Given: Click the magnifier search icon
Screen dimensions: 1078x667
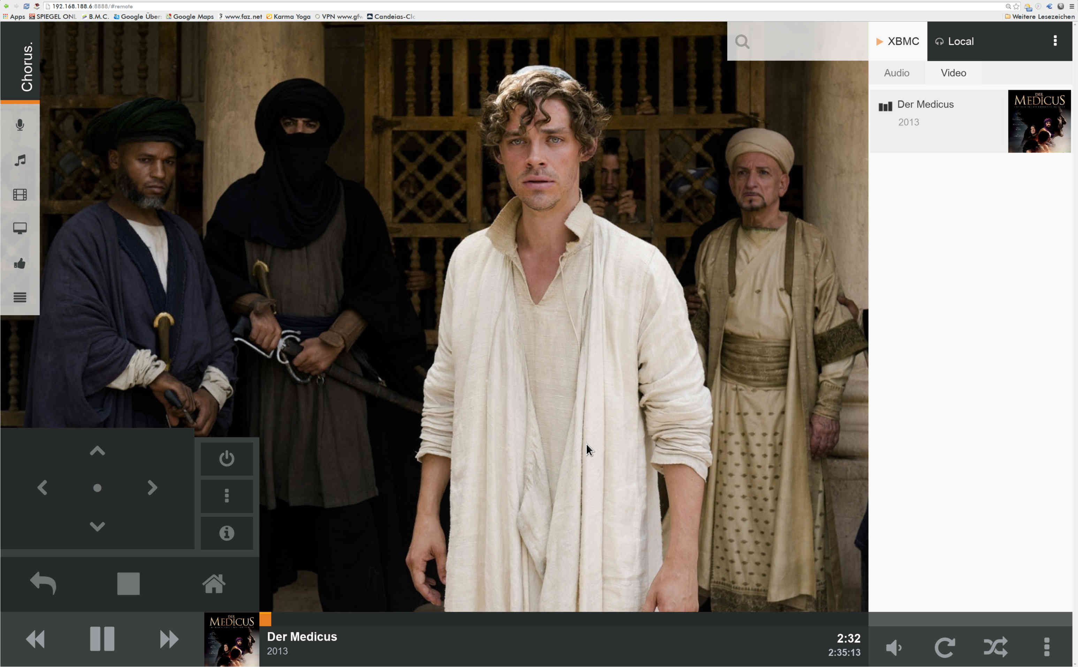Looking at the screenshot, I should click(x=742, y=41).
